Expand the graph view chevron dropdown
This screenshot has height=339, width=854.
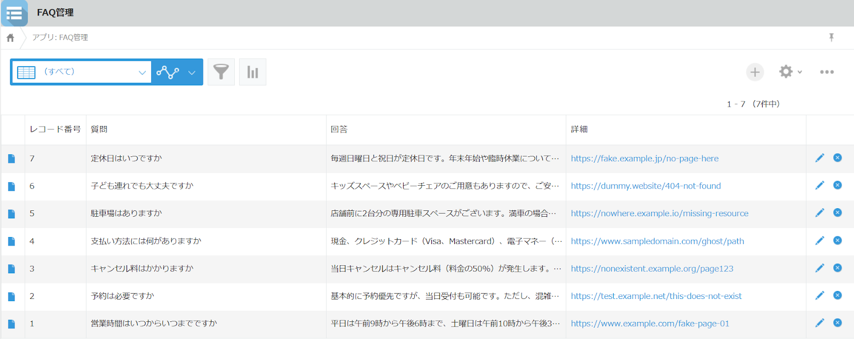[x=192, y=73]
